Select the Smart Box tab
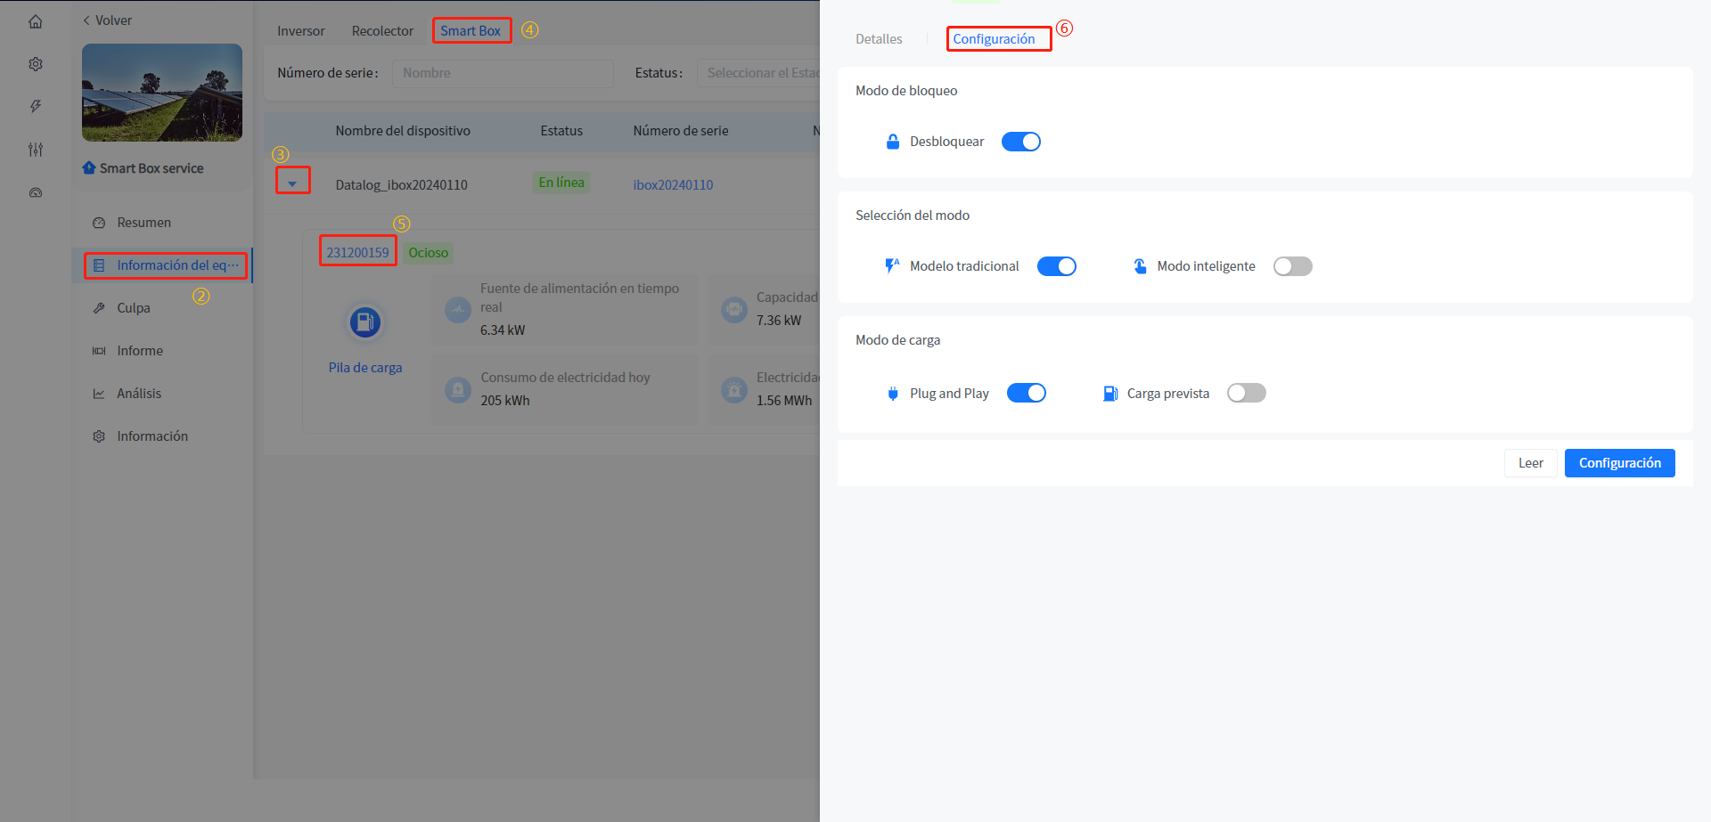This screenshot has width=1711, height=822. point(471,31)
